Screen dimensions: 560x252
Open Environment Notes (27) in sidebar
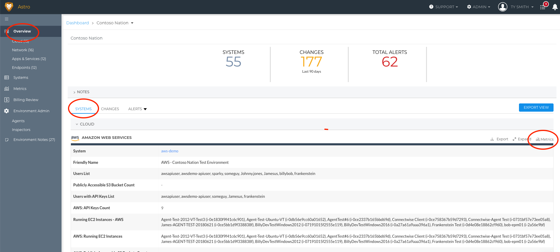click(x=34, y=140)
